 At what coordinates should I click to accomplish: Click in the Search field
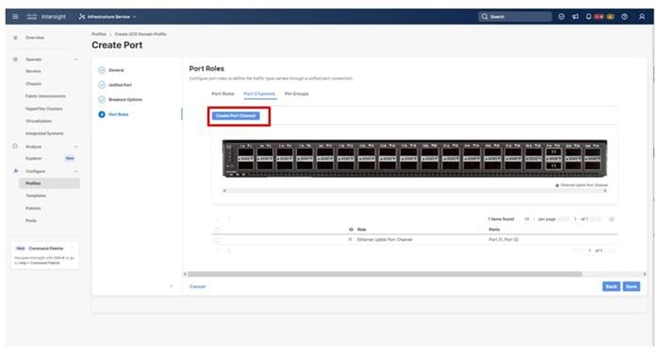tap(515, 16)
